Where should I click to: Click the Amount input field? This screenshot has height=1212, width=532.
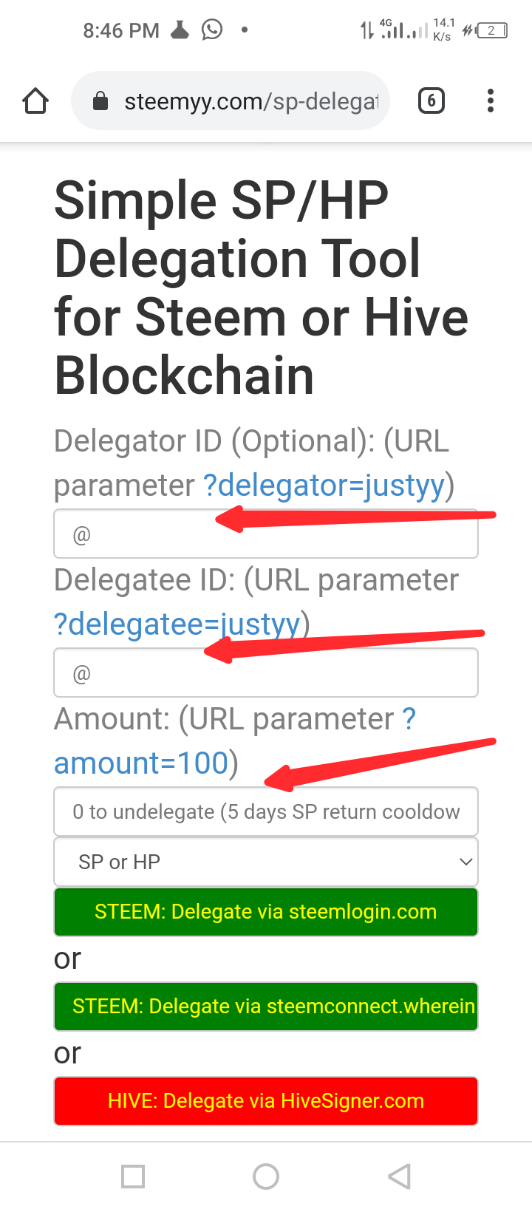tap(266, 811)
